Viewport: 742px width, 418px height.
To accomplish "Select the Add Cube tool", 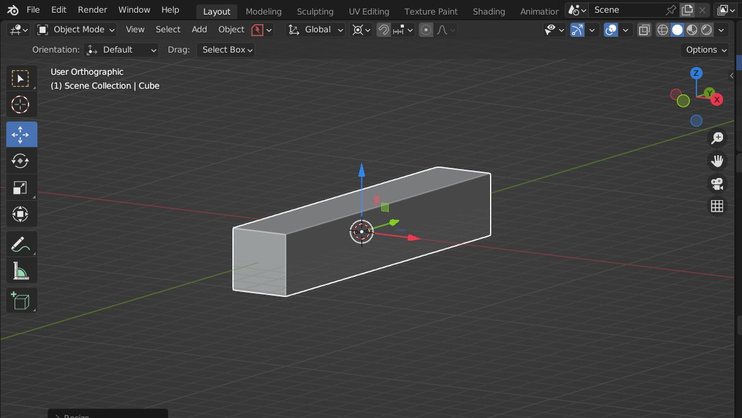I will tap(20, 301).
